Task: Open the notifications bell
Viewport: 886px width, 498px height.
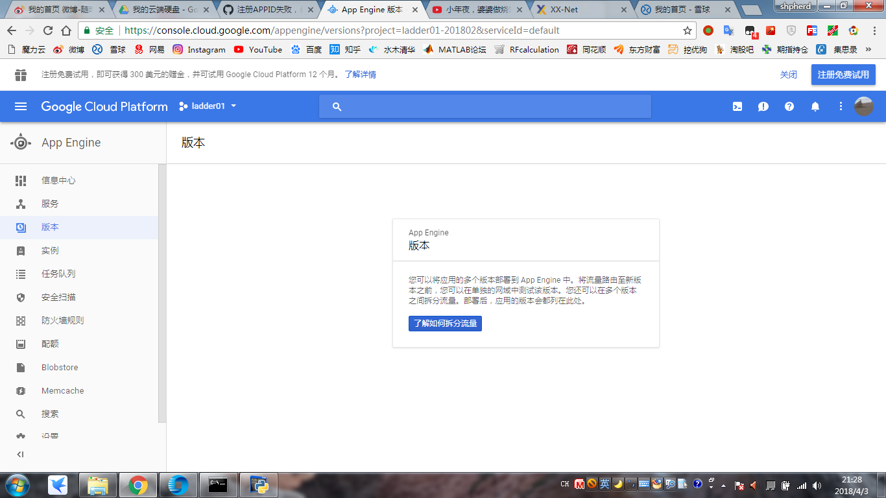Action: pos(815,106)
